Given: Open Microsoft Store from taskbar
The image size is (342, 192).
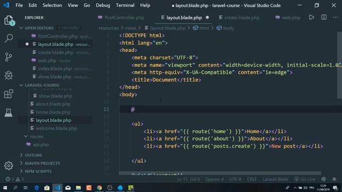Looking at the screenshot, I should pyautogui.click(x=47, y=188).
